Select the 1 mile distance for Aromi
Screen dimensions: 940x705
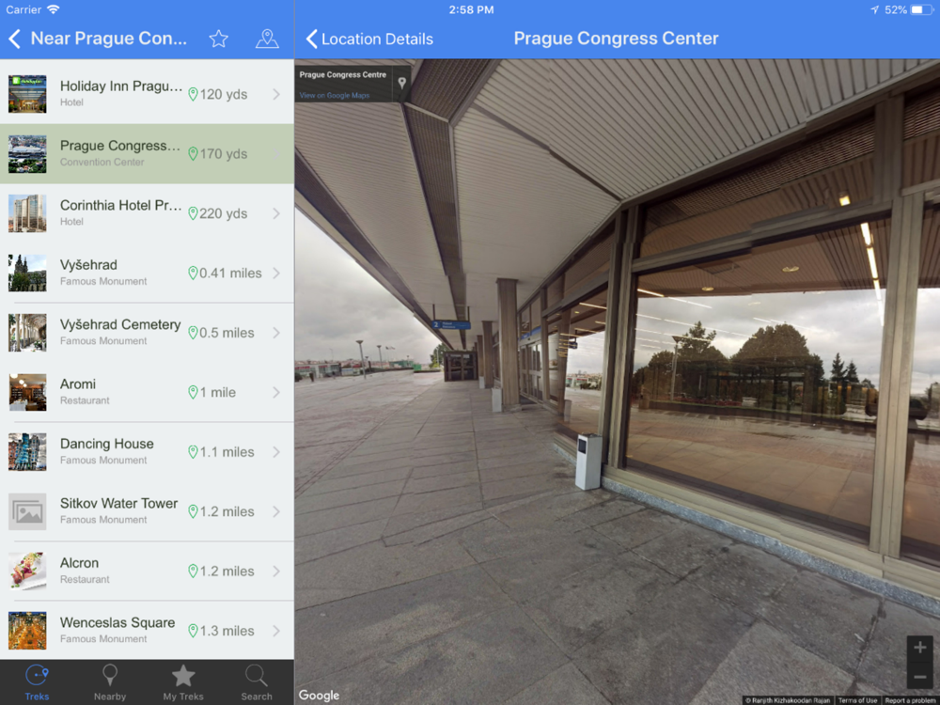pyautogui.click(x=211, y=393)
